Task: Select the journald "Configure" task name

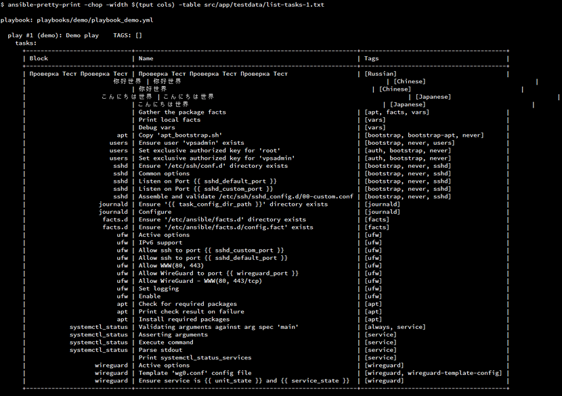Action: 155,212
